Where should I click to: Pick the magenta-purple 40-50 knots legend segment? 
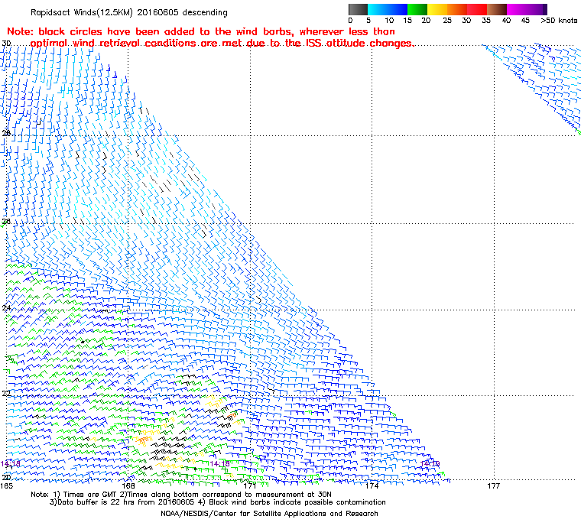(527, 9)
